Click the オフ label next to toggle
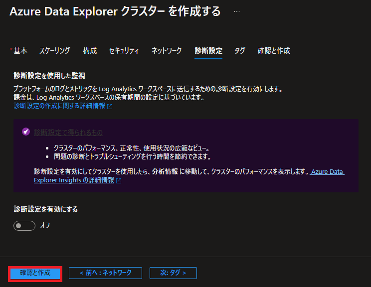Screen dimensions: 371x287 [45, 226]
